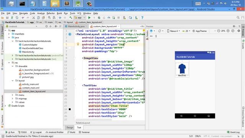Open the Android Profiler tool window

[54, 132]
